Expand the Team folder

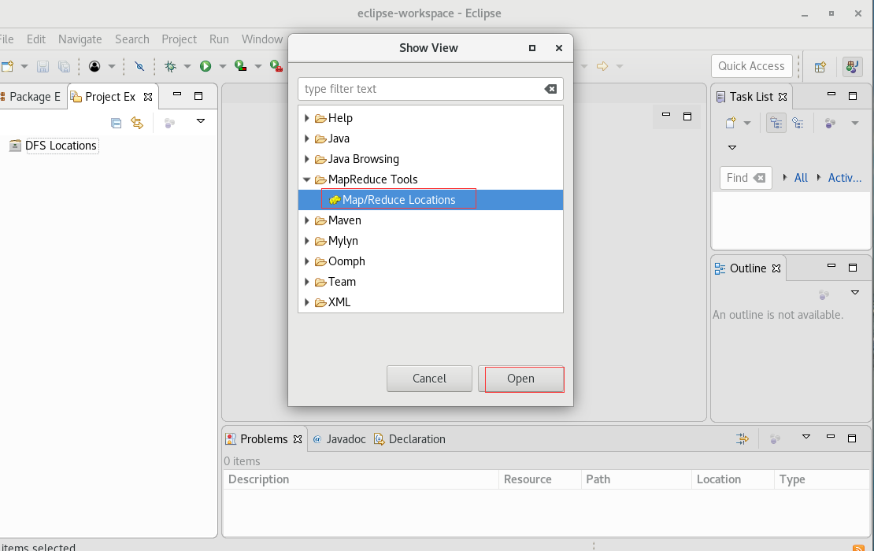pyautogui.click(x=306, y=282)
